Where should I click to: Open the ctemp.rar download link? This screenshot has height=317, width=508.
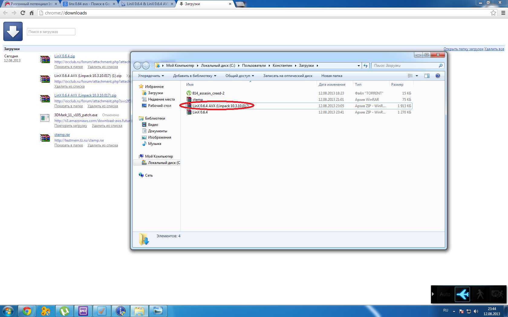coord(62,135)
